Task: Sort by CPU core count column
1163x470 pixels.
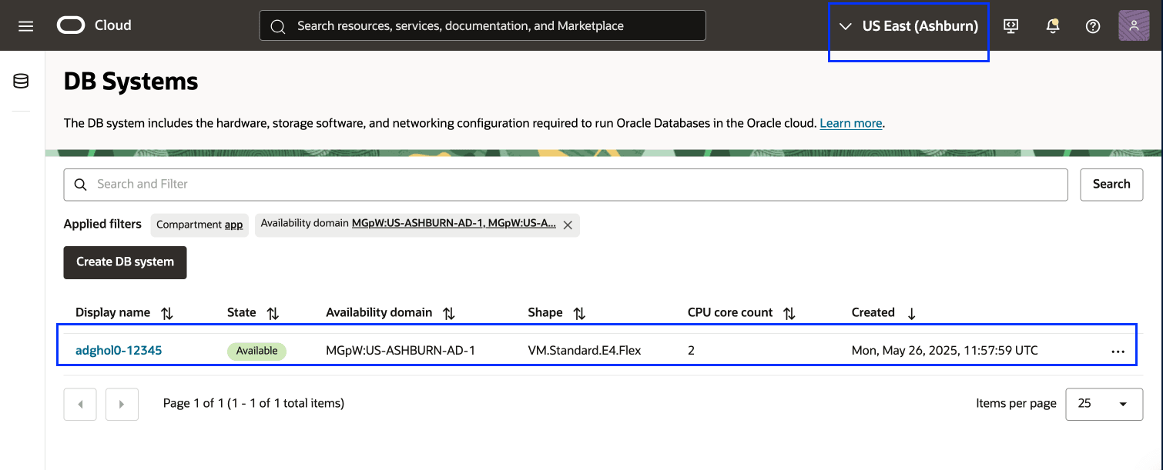Action: click(789, 313)
